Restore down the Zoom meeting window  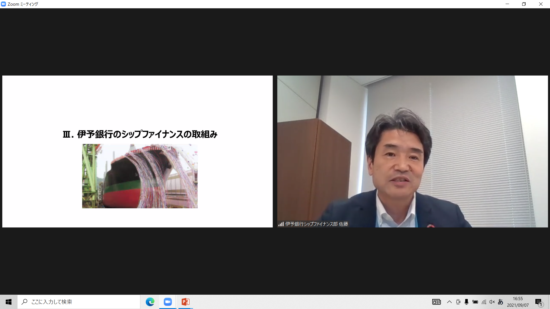[524, 4]
